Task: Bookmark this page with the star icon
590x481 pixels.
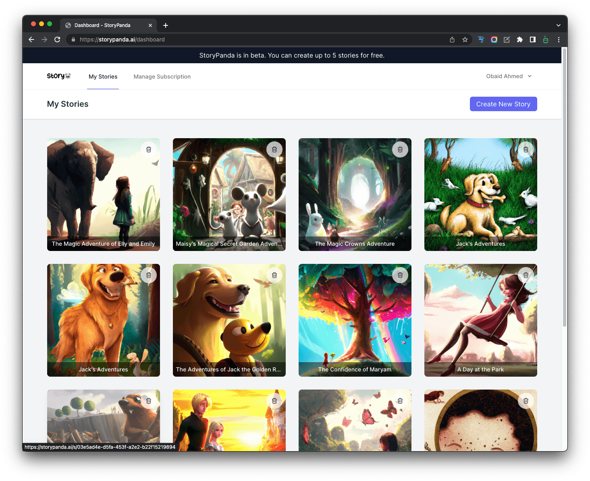Action: click(x=465, y=39)
